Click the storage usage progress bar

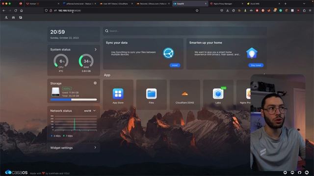pyautogui.click(x=74, y=100)
